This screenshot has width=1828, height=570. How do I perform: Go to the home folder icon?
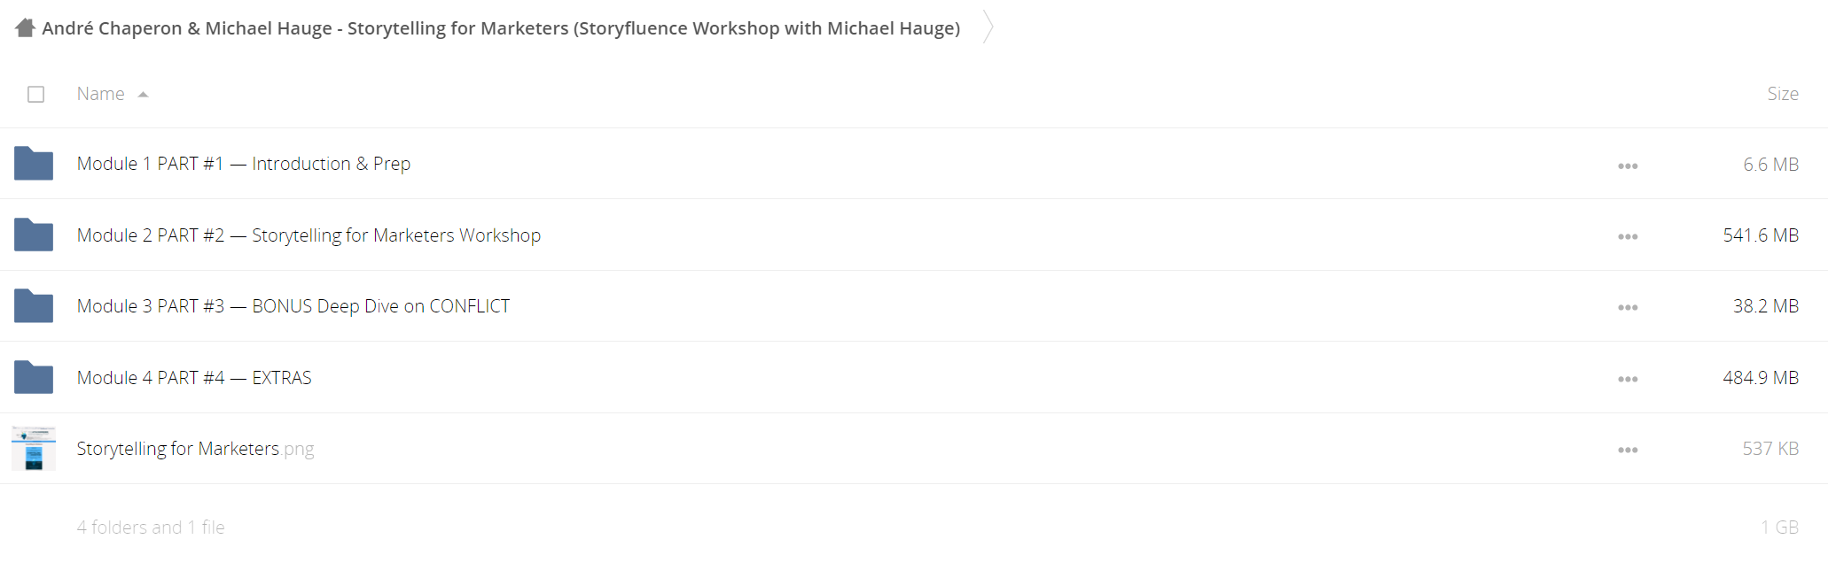25,28
